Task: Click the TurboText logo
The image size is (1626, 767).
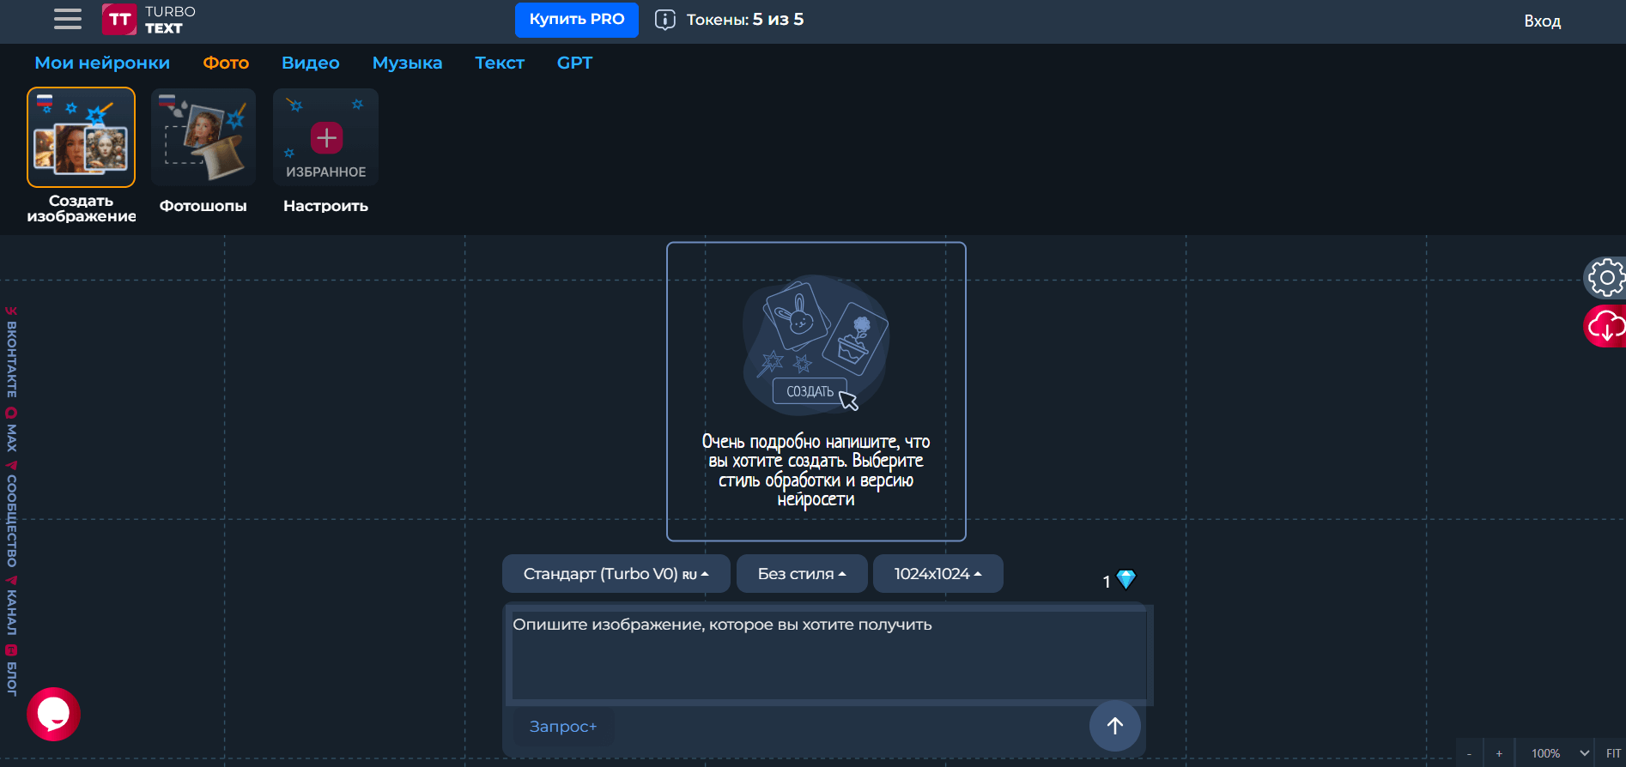Action: coord(149,20)
